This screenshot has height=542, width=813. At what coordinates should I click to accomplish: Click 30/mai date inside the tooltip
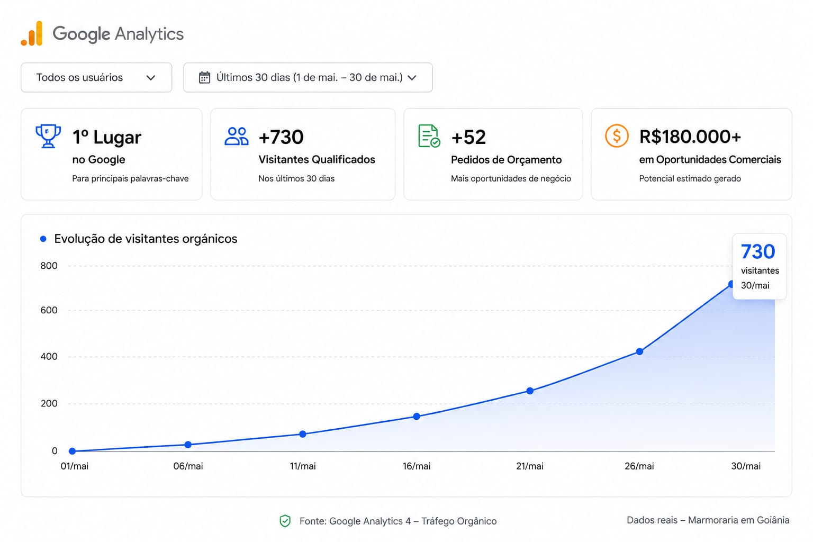pyautogui.click(x=755, y=285)
